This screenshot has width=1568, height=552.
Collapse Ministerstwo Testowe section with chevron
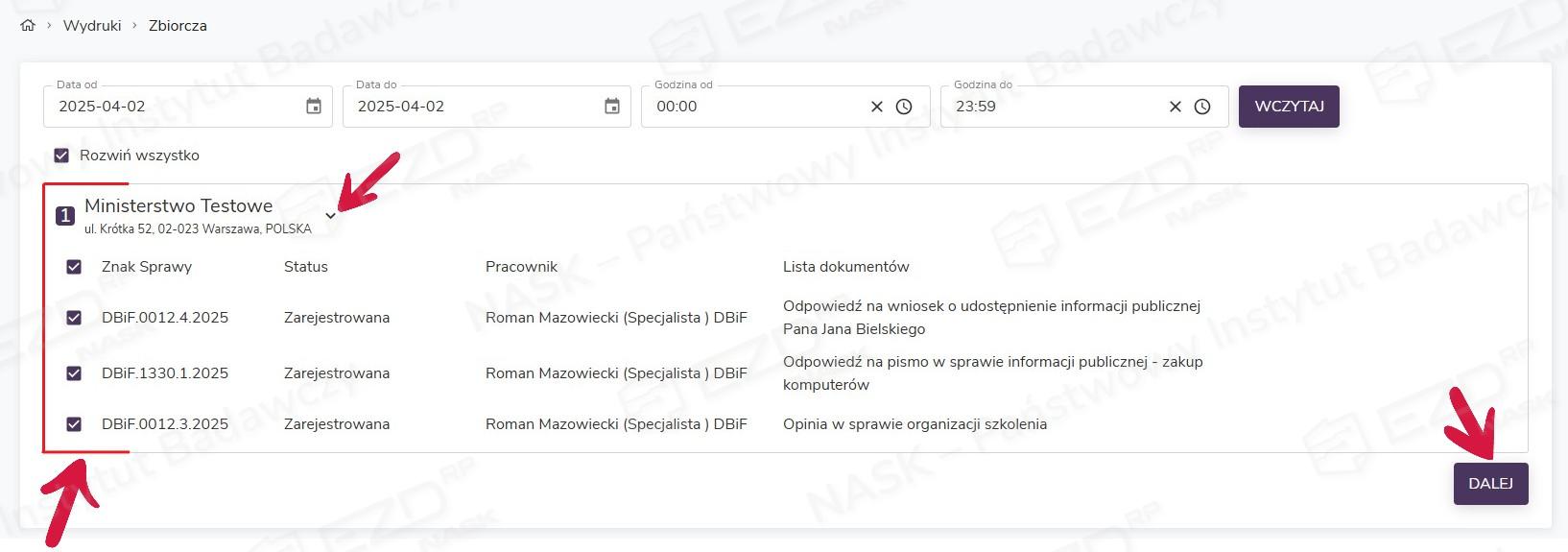click(x=330, y=216)
